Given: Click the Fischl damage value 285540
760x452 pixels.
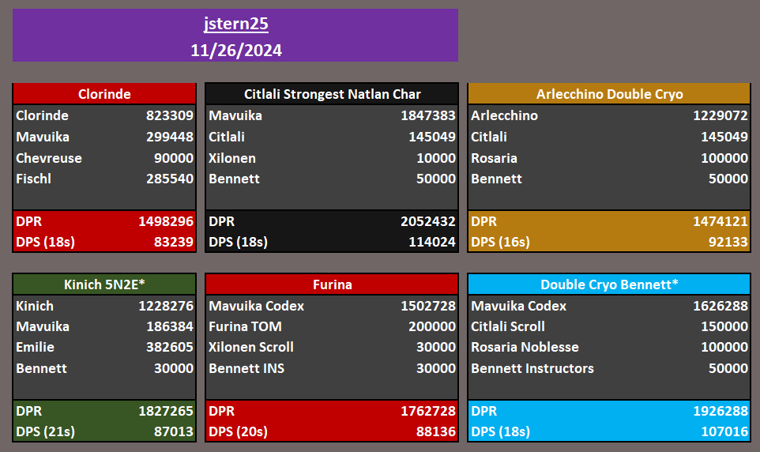Looking at the screenshot, I should click(x=169, y=179).
